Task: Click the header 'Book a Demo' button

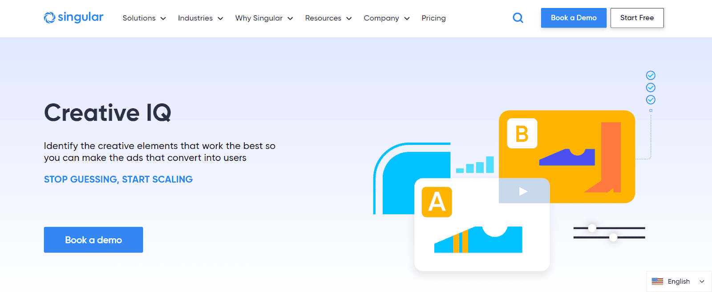Action: coord(573,18)
